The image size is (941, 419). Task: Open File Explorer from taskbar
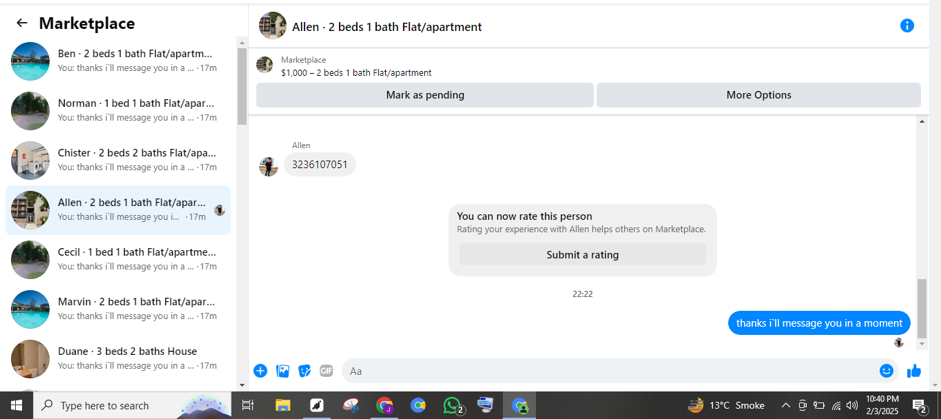(282, 405)
